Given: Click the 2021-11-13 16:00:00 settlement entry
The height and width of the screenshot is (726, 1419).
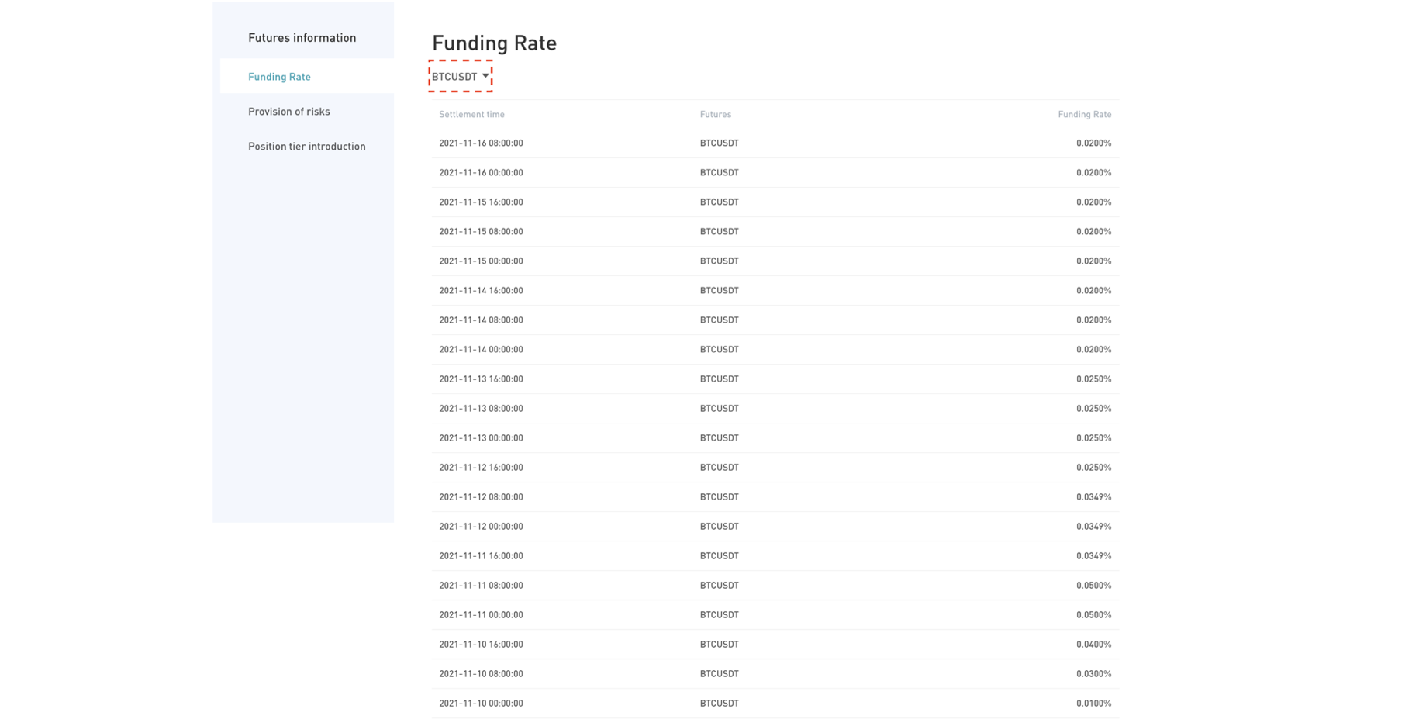Looking at the screenshot, I should coord(481,379).
